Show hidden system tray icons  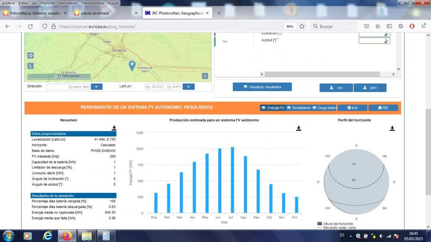[x=350, y=236]
